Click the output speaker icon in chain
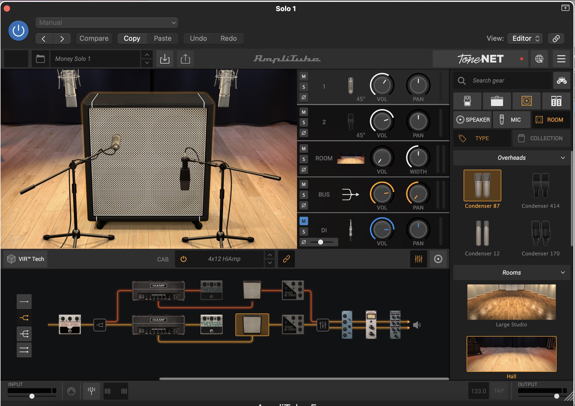 417,325
